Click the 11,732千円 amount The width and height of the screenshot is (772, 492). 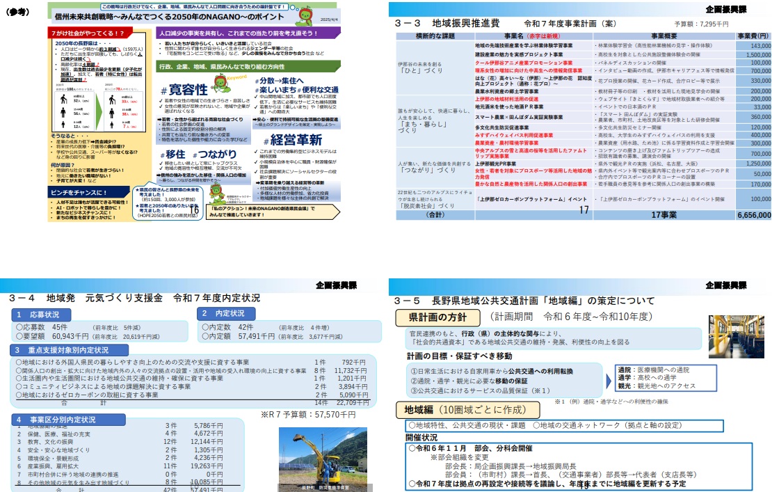coord(351,370)
